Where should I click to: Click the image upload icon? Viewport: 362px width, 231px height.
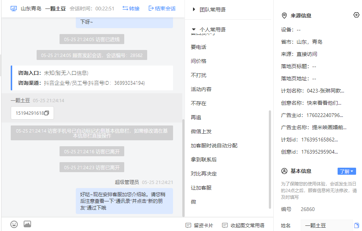point(27,224)
